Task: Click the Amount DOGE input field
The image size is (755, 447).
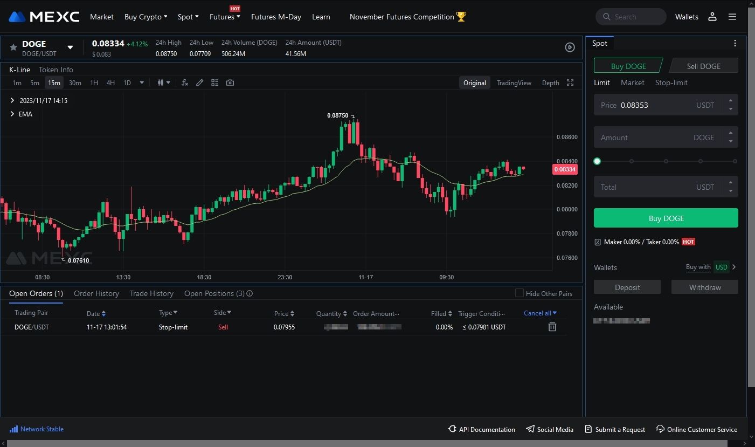Action: coord(666,137)
